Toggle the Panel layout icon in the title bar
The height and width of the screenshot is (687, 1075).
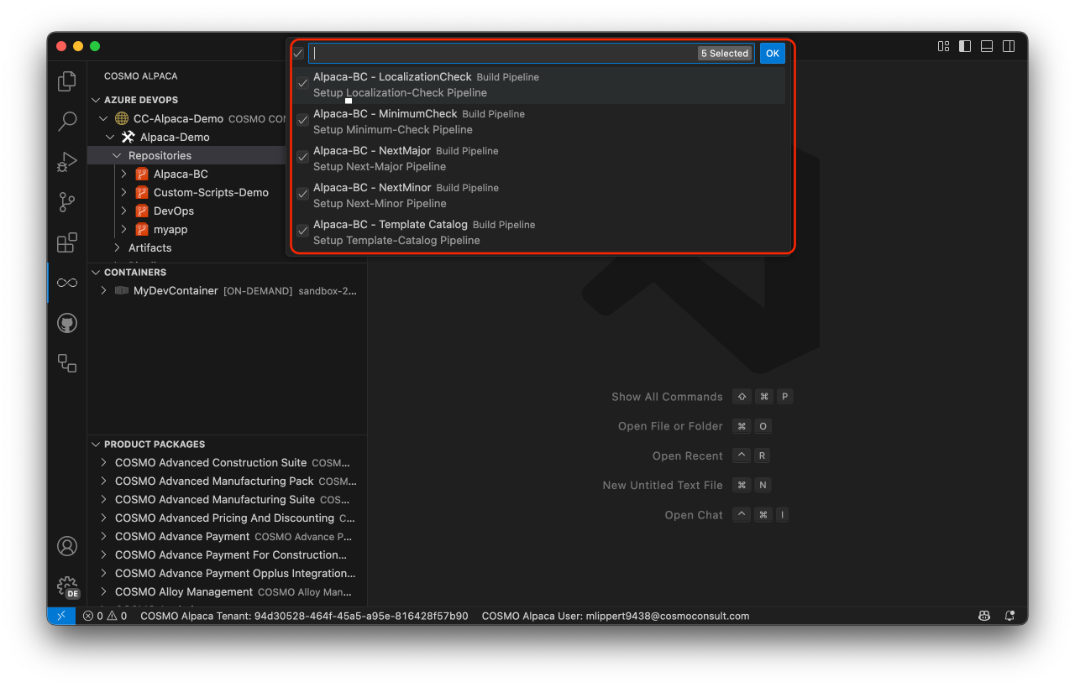(986, 46)
